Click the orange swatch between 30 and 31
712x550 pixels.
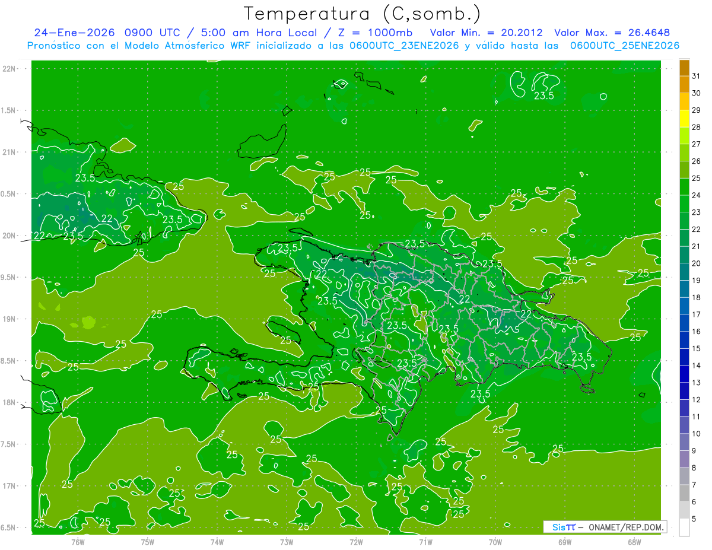click(684, 85)
